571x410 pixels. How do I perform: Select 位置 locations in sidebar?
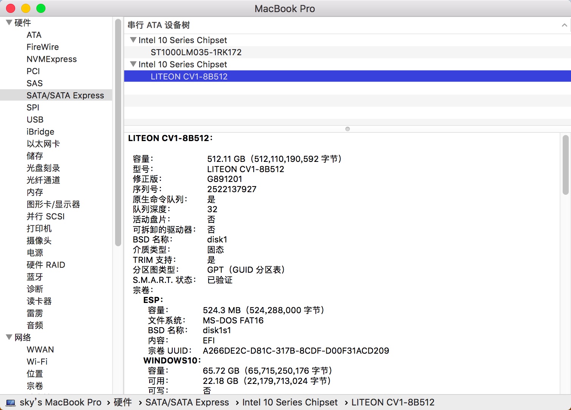(x=35, y=374)
